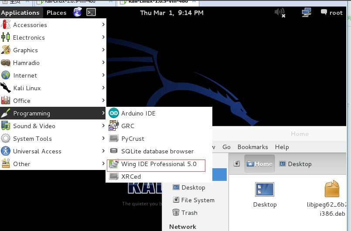351x231 pixels.
Task: Expand the Accessories submenu
Action: coord(53,24)
